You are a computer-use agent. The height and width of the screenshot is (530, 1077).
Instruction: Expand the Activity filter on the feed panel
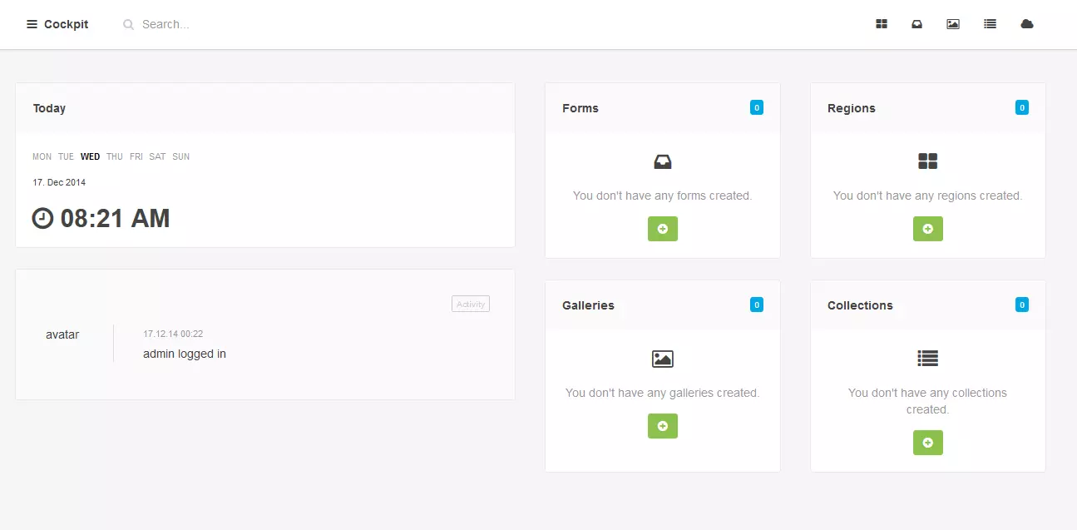pyautogui.click(x=470, y=304)
